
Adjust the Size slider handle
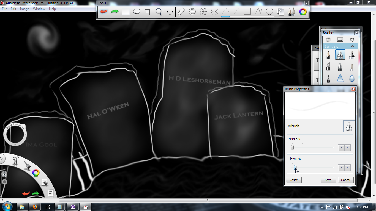pos(292,147)
